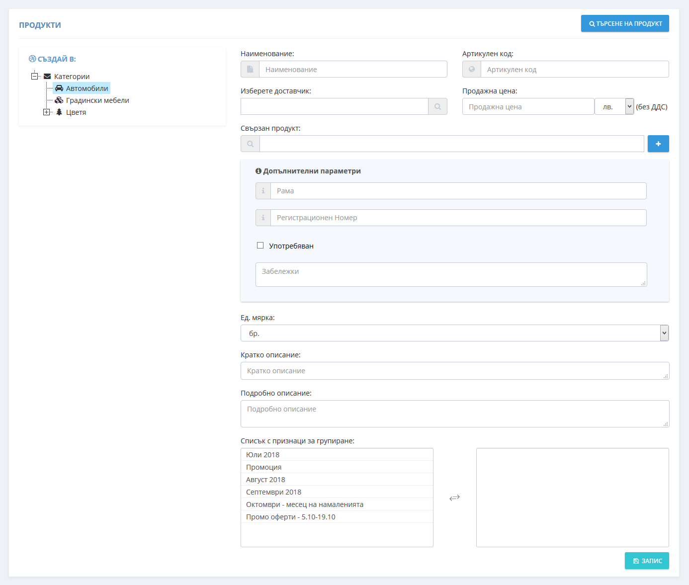Toggle the Употребяван checkbox
The height and width of the screenshot is (585, 689).
pyautogui.click(x=260, y=246)
